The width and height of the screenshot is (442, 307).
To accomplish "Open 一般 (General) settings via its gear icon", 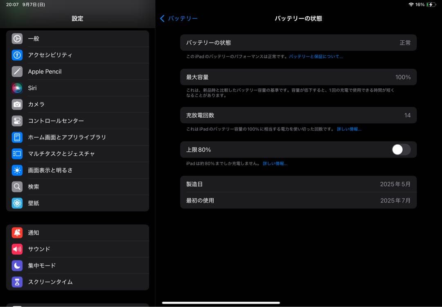I will 17,38.
